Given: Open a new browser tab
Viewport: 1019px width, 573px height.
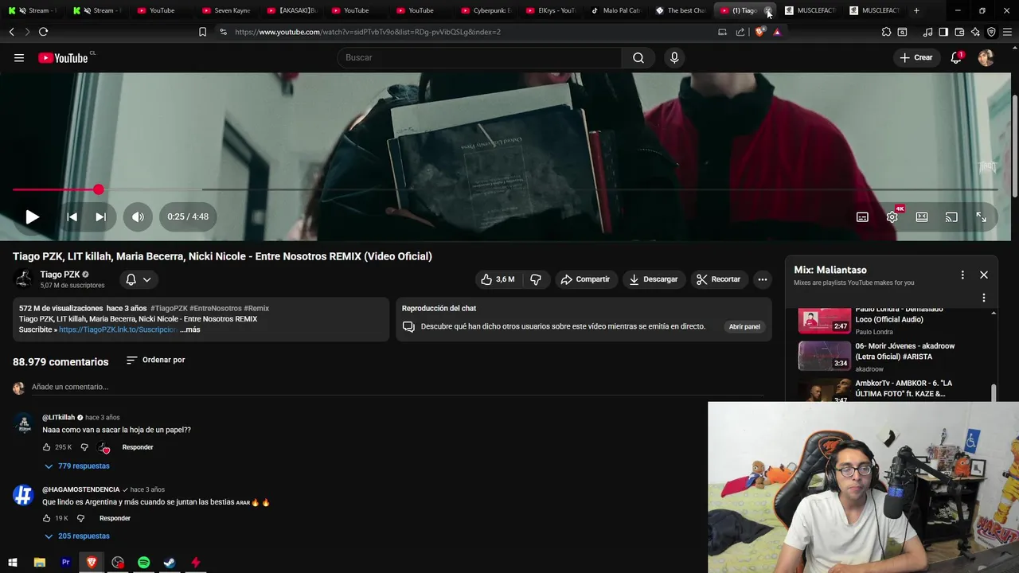Looking at the screenshot, I should [x=916, y=10].
